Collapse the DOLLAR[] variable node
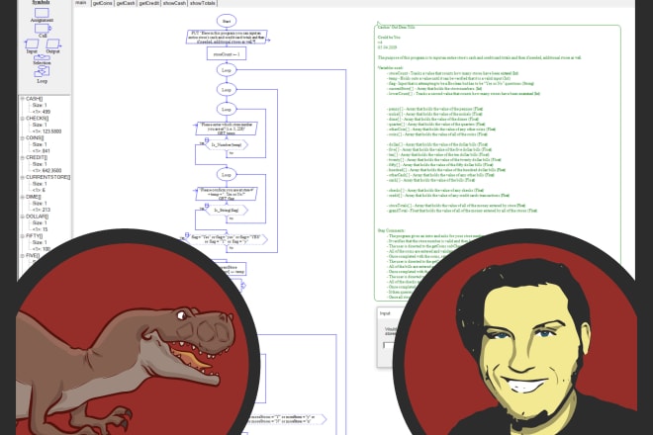Viewport: 653px width, 435px height. point(23,217)
